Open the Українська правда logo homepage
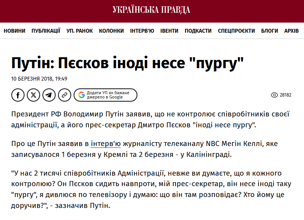304x220 pixels. (x=151, y=10)
